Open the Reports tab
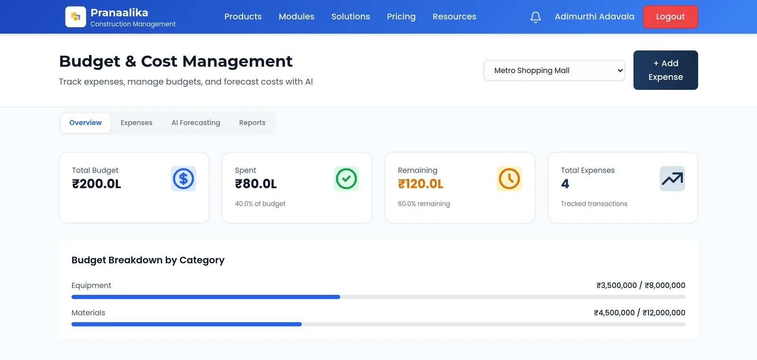This screenshot has height=360, width=757. tap(252, 123)
